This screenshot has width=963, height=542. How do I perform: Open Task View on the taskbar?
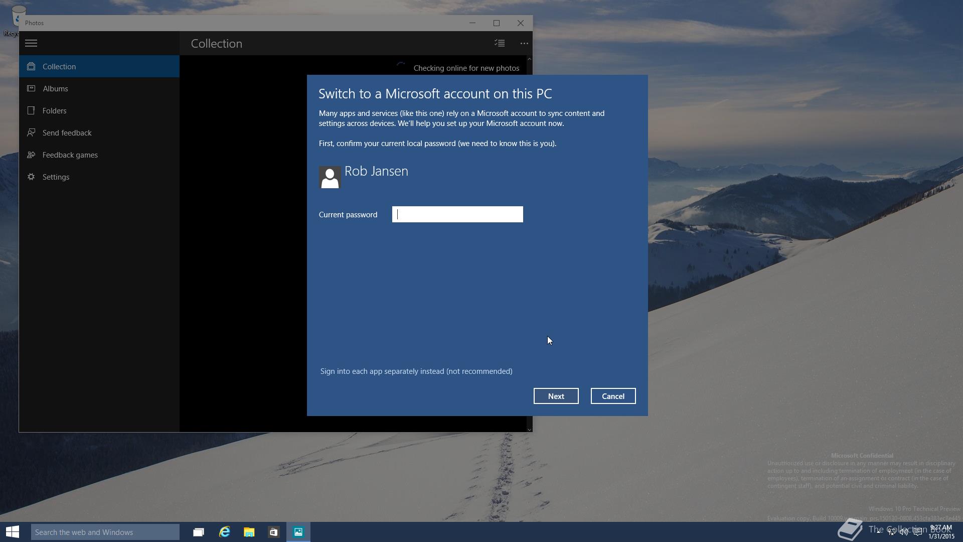pos(199,532)
